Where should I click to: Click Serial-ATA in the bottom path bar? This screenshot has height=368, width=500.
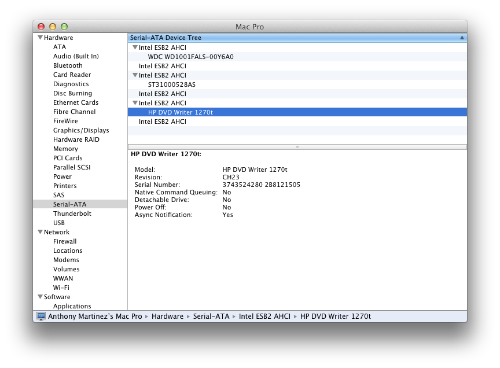(211, 317)
